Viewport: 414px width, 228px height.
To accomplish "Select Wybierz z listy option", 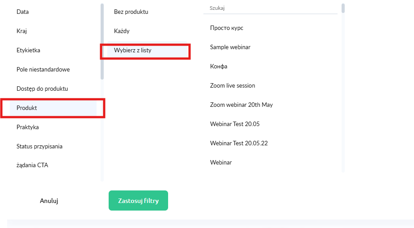I will 133,51.
